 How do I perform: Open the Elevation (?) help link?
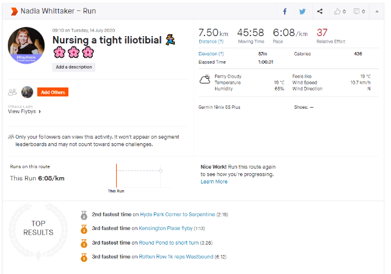[x=211, y=54]
